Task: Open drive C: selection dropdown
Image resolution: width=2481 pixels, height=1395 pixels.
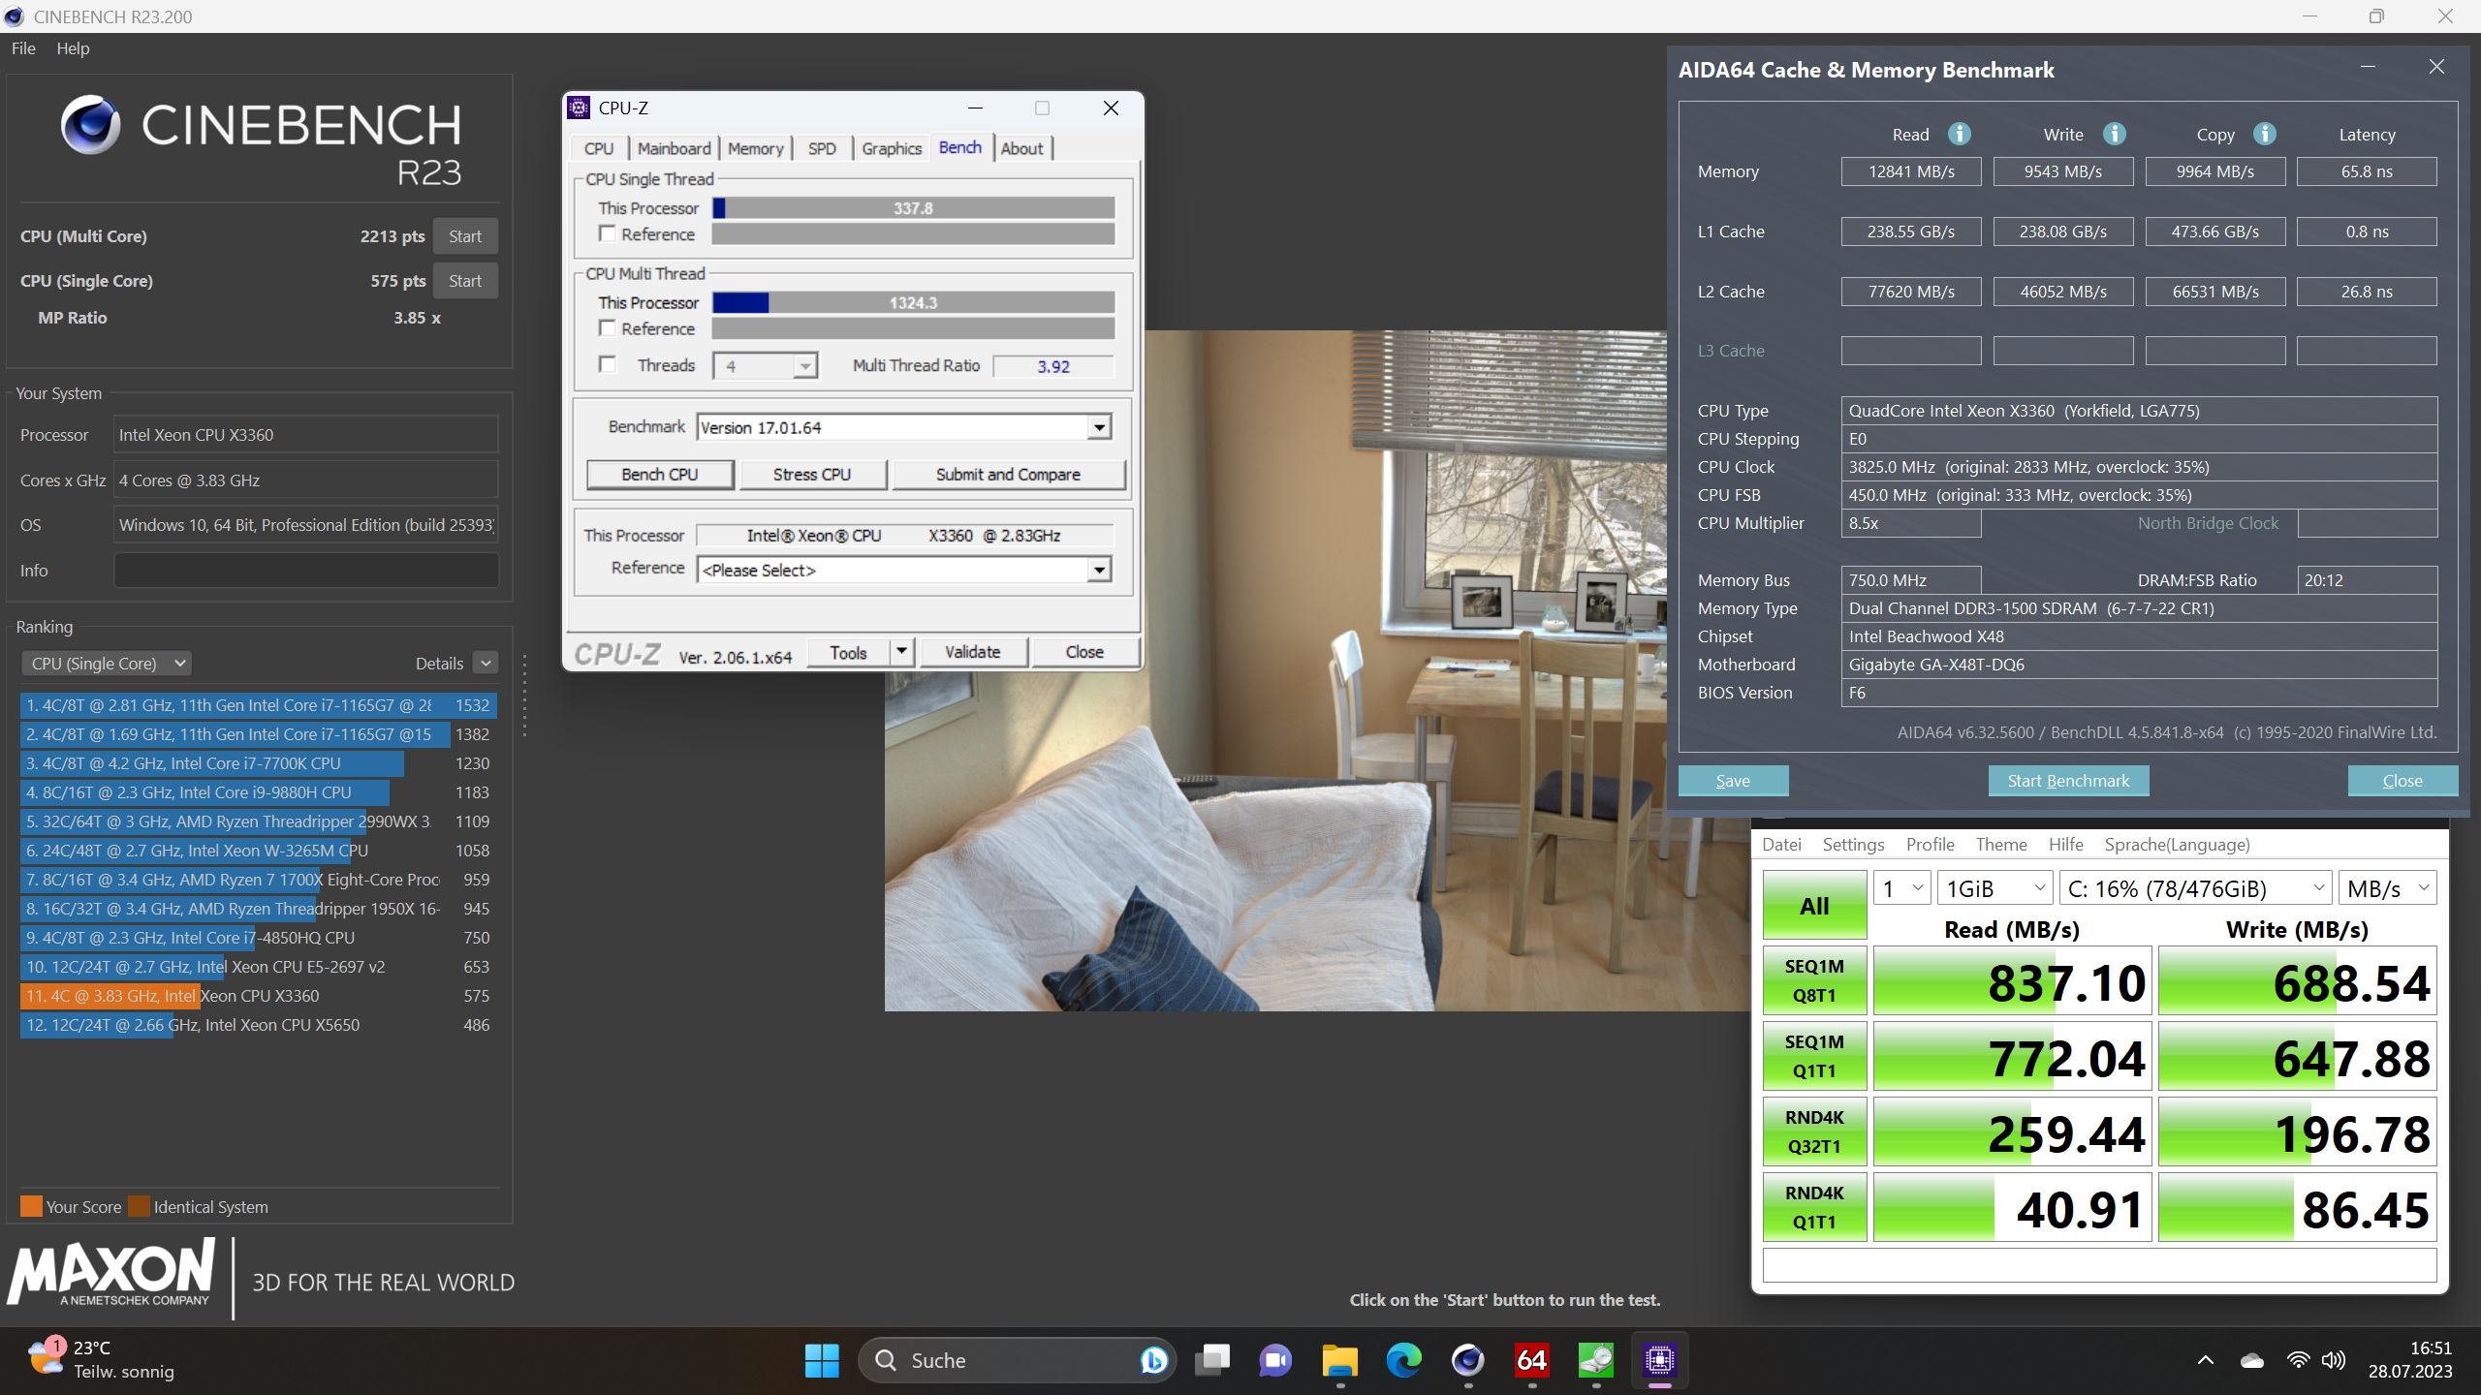Action: coord(2195,888)
